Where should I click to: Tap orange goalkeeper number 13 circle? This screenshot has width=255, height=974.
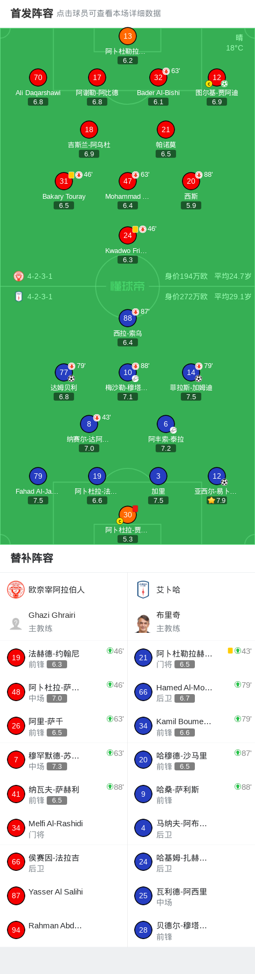coord(127,37)
